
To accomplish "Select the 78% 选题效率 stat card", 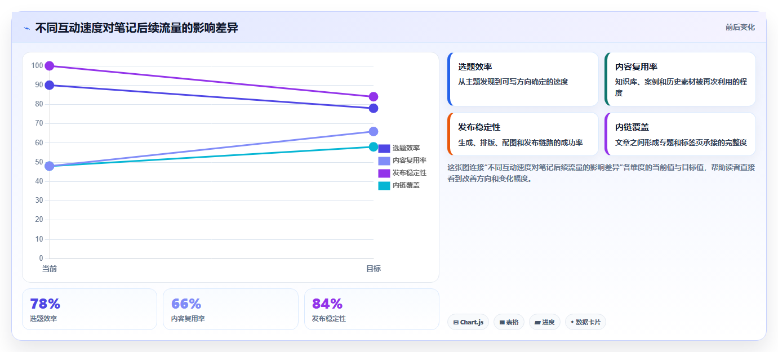I will pyautogui.click(x=90, y=309).
